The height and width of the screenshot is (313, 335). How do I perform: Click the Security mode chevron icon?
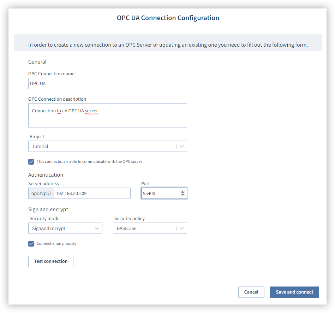click(x=97, y=228)
